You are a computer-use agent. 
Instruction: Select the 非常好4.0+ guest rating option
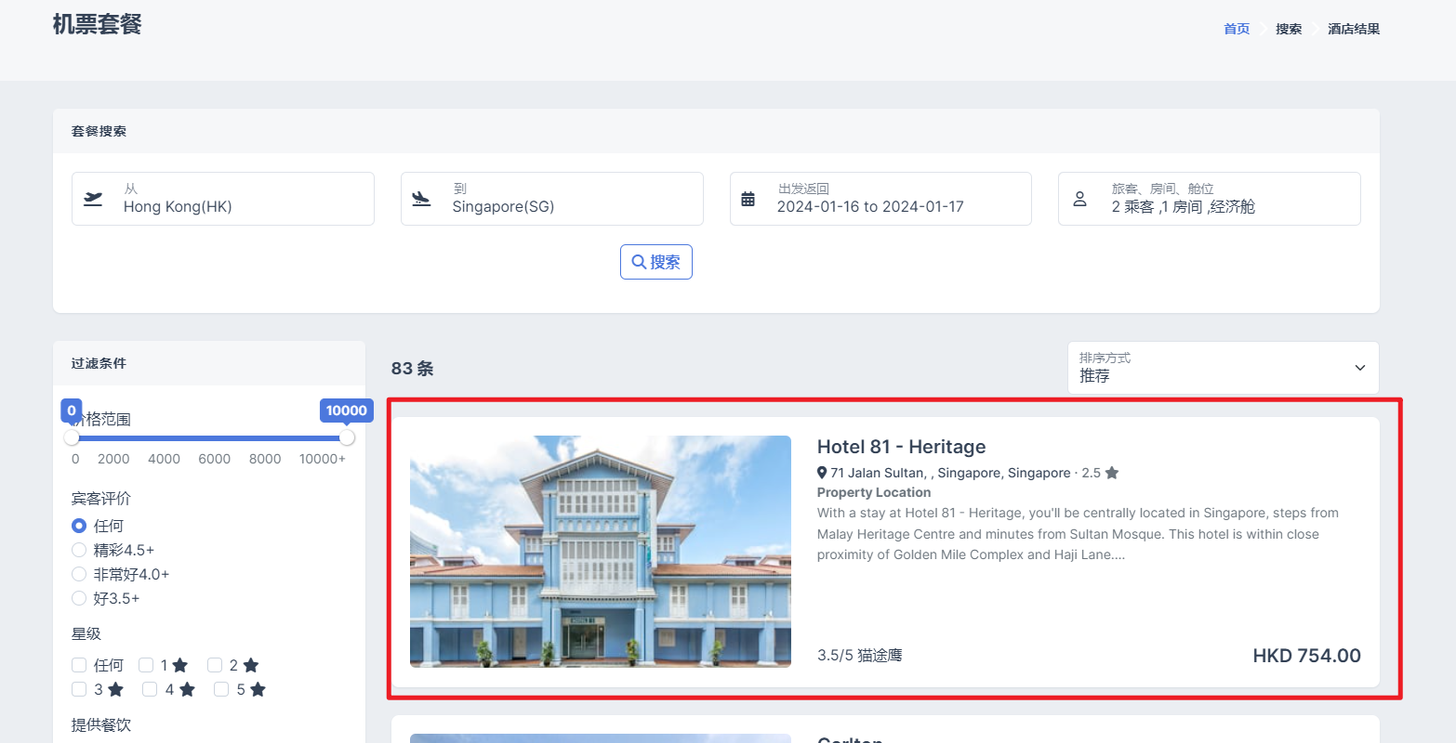point(79,574)
